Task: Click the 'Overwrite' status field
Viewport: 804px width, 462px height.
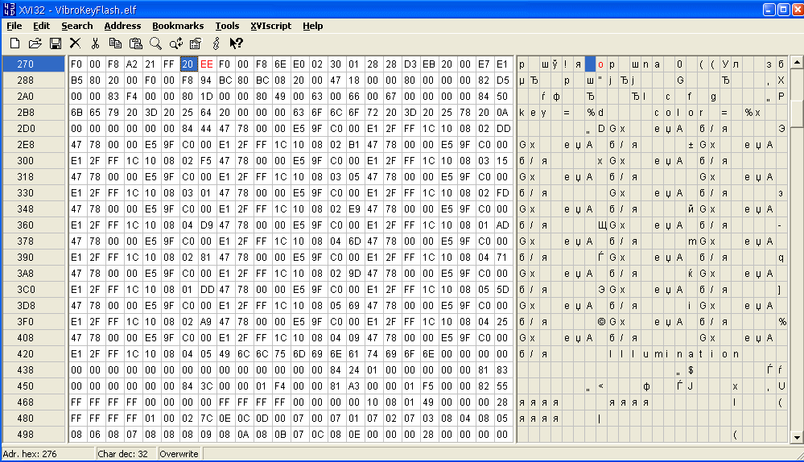Action: pos(179,454)
